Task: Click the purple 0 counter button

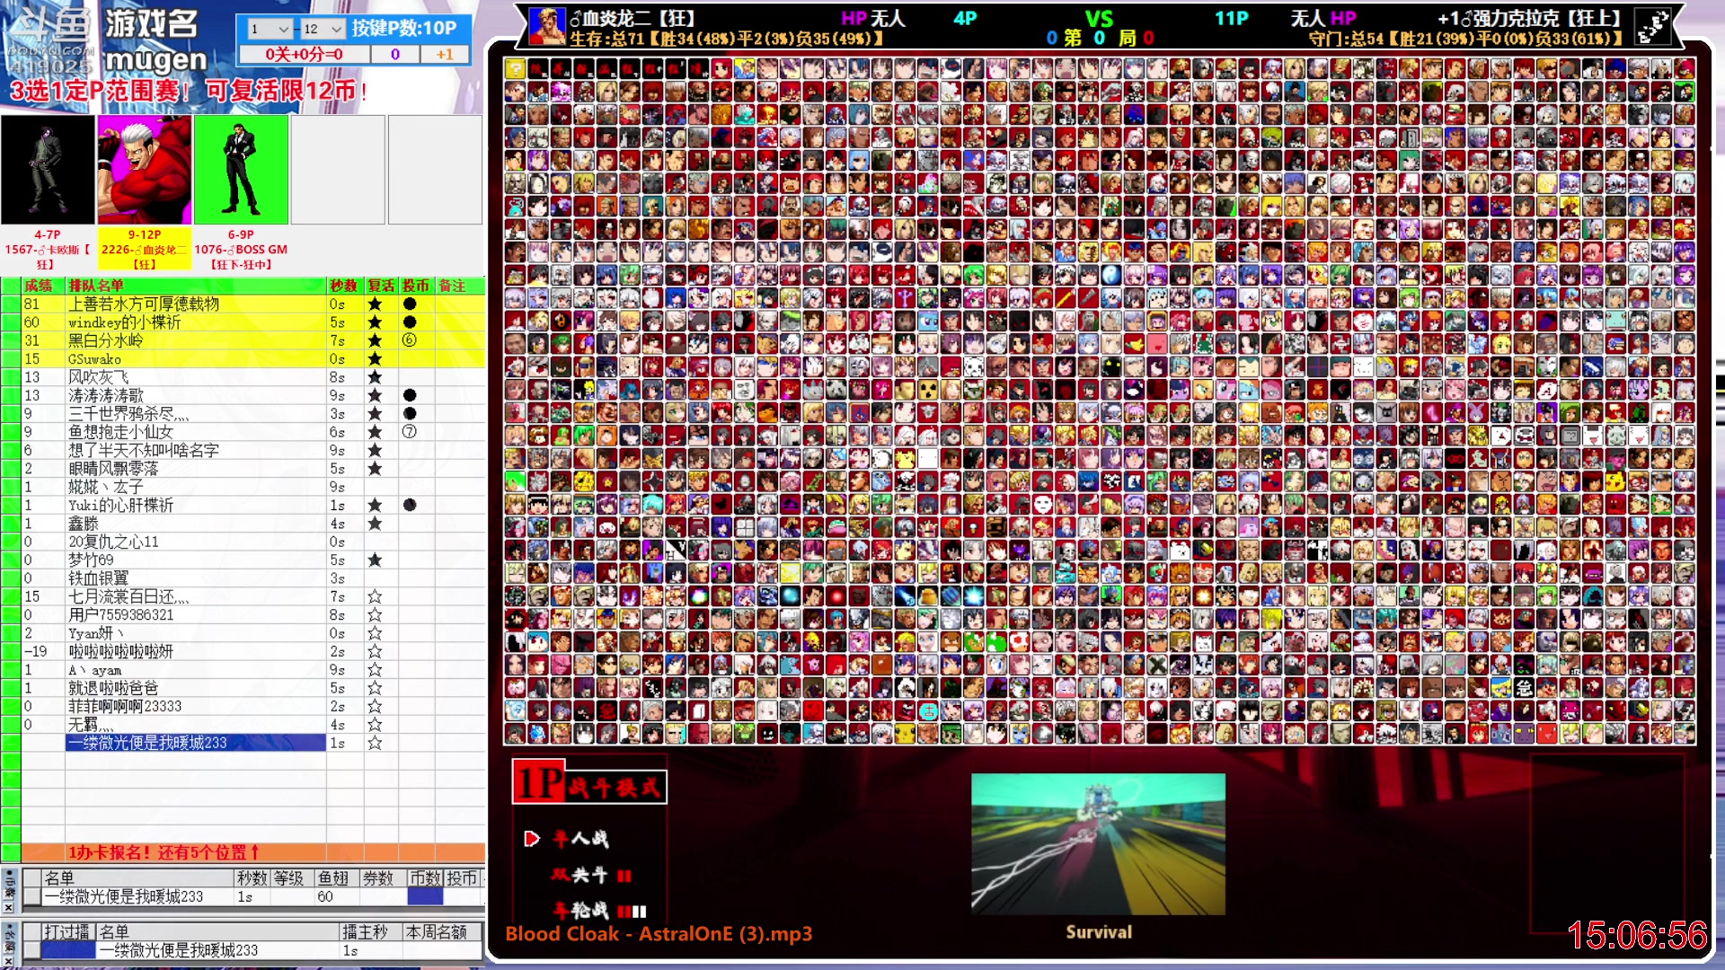Action: coord(395,54)
